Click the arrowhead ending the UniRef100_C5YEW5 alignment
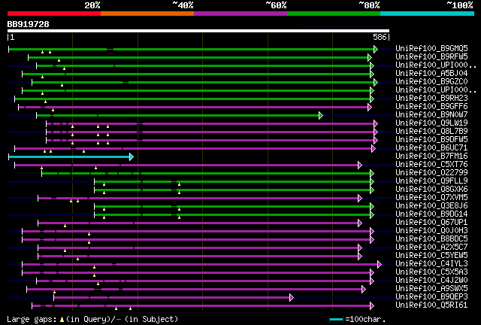 (x=360, y=256)
